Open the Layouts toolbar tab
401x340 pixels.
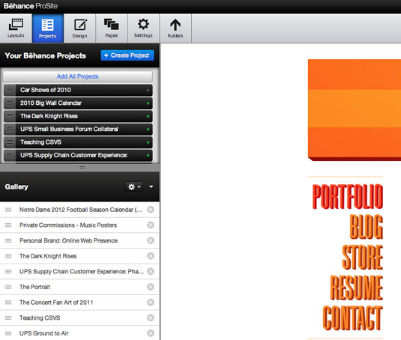pos(16,28)
